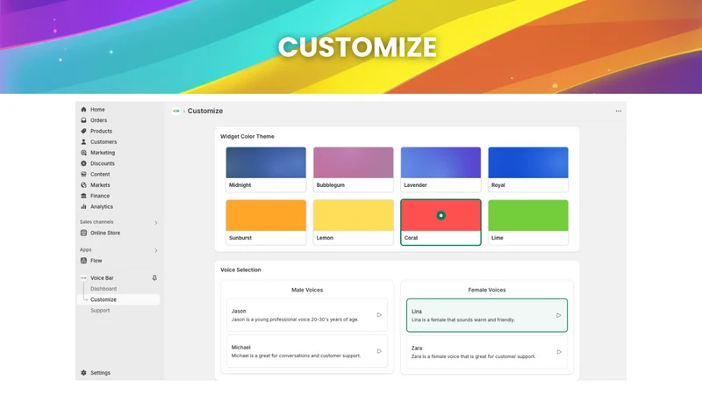Click the Content menu label

[x=100, y=174]
